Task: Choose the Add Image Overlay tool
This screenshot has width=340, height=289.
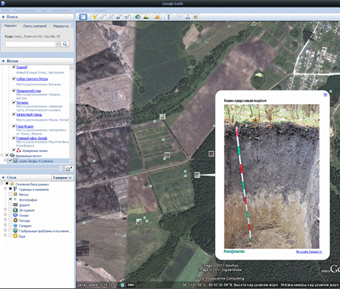Action: 119,17
